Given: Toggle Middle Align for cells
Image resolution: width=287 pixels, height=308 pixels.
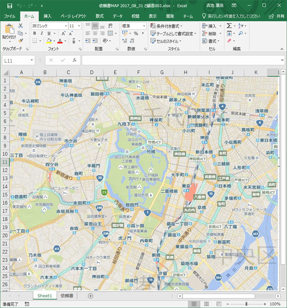Looking at the screenshot, I should pos(95,26).
